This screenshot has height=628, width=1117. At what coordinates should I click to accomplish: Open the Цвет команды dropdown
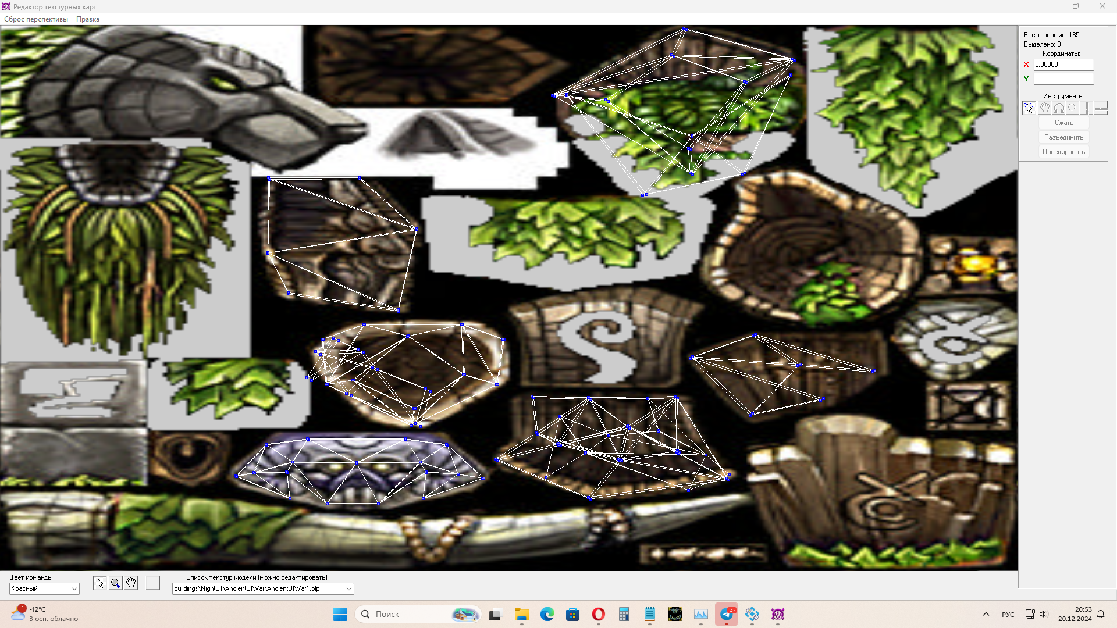[x=44, y=588]
